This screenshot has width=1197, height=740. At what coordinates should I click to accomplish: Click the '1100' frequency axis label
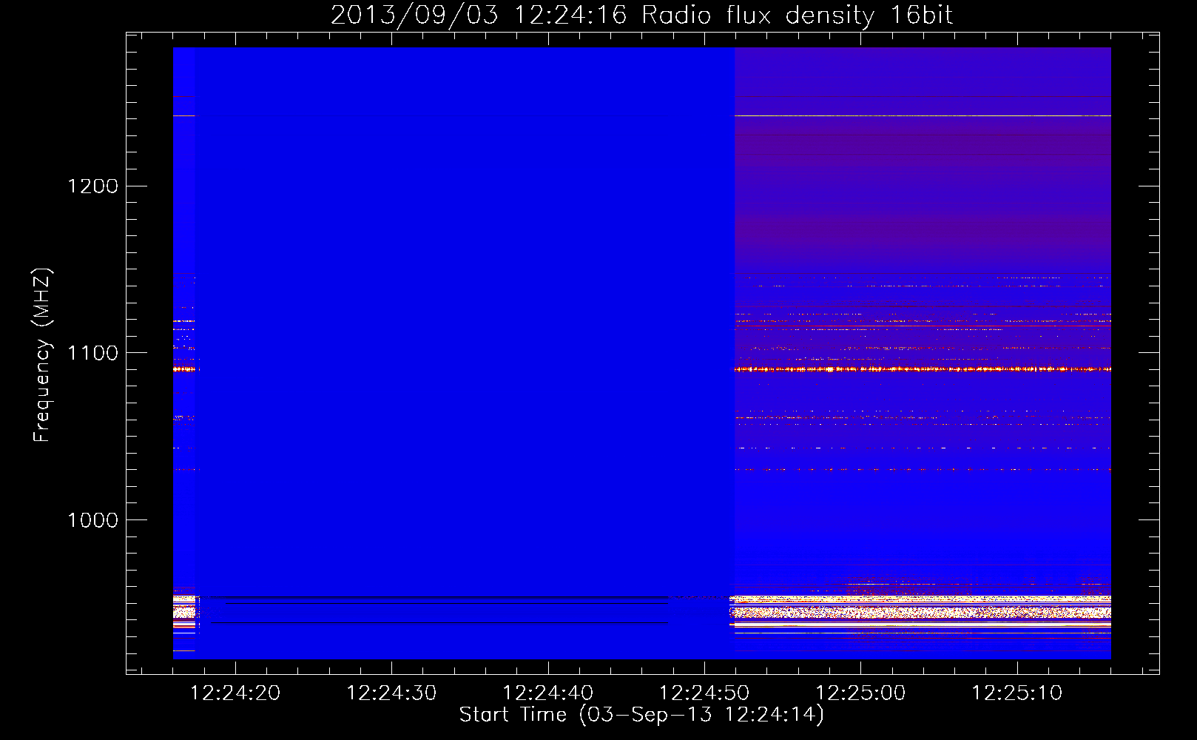[93, 353]
